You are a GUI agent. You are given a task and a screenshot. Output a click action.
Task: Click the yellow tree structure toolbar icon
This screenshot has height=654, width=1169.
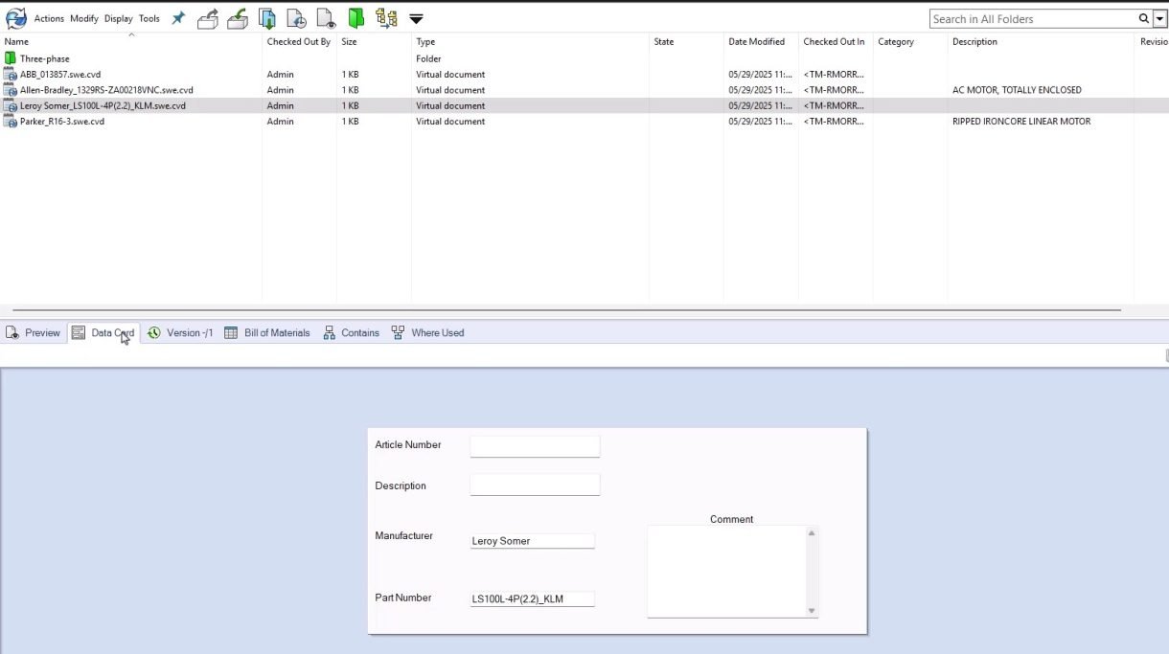(386, 18)
